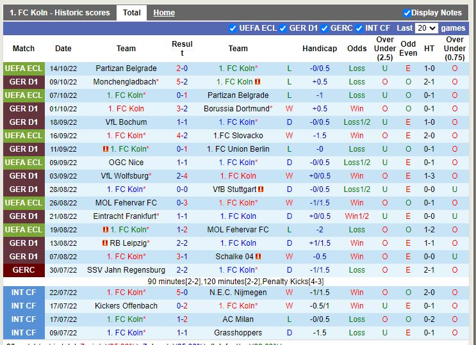Image resolution: width=476 pixels, height=345 pixels.
Task: Click the red card icon before RB Leipzig
Action: 105,243
